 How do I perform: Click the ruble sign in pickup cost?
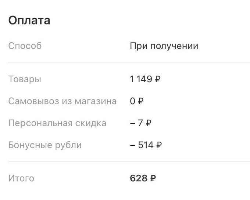(140, 101)
